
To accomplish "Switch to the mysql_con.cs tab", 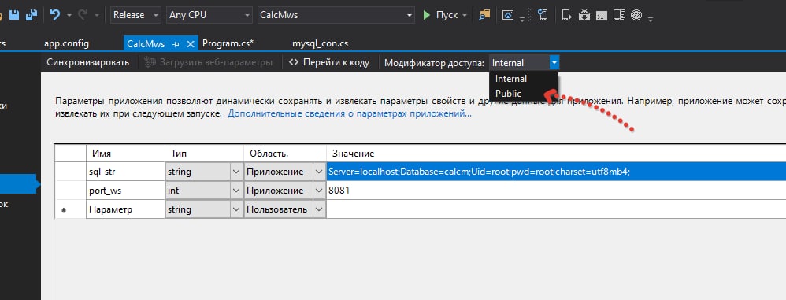I will (x=321, y=43).
